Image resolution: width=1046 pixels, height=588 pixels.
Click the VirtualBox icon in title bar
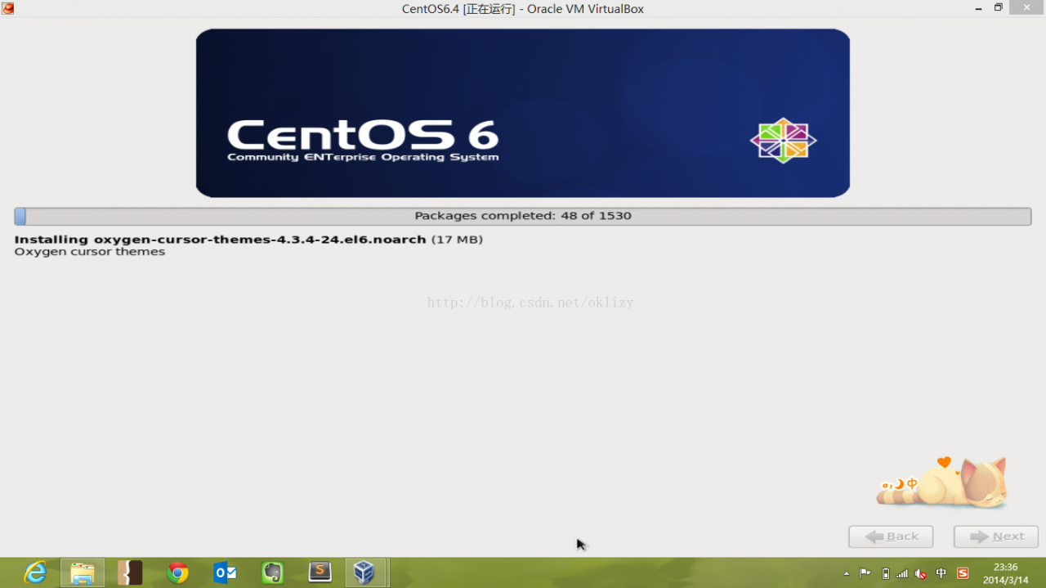(7, 8)
